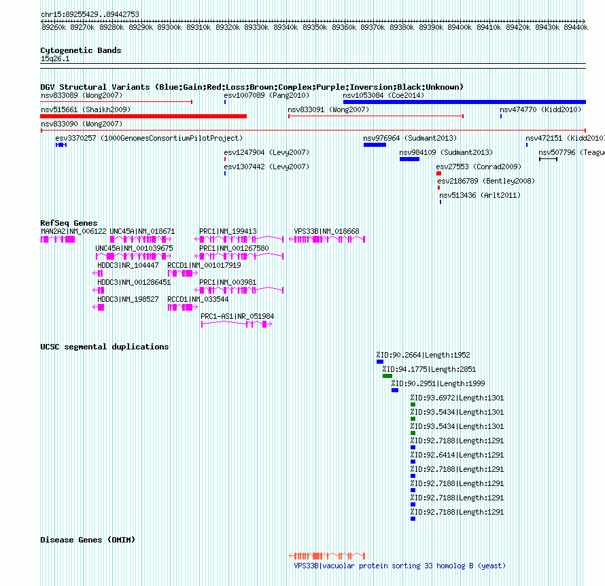Click the HDDC3|NR_104447 transcript label

coord(128,265)
